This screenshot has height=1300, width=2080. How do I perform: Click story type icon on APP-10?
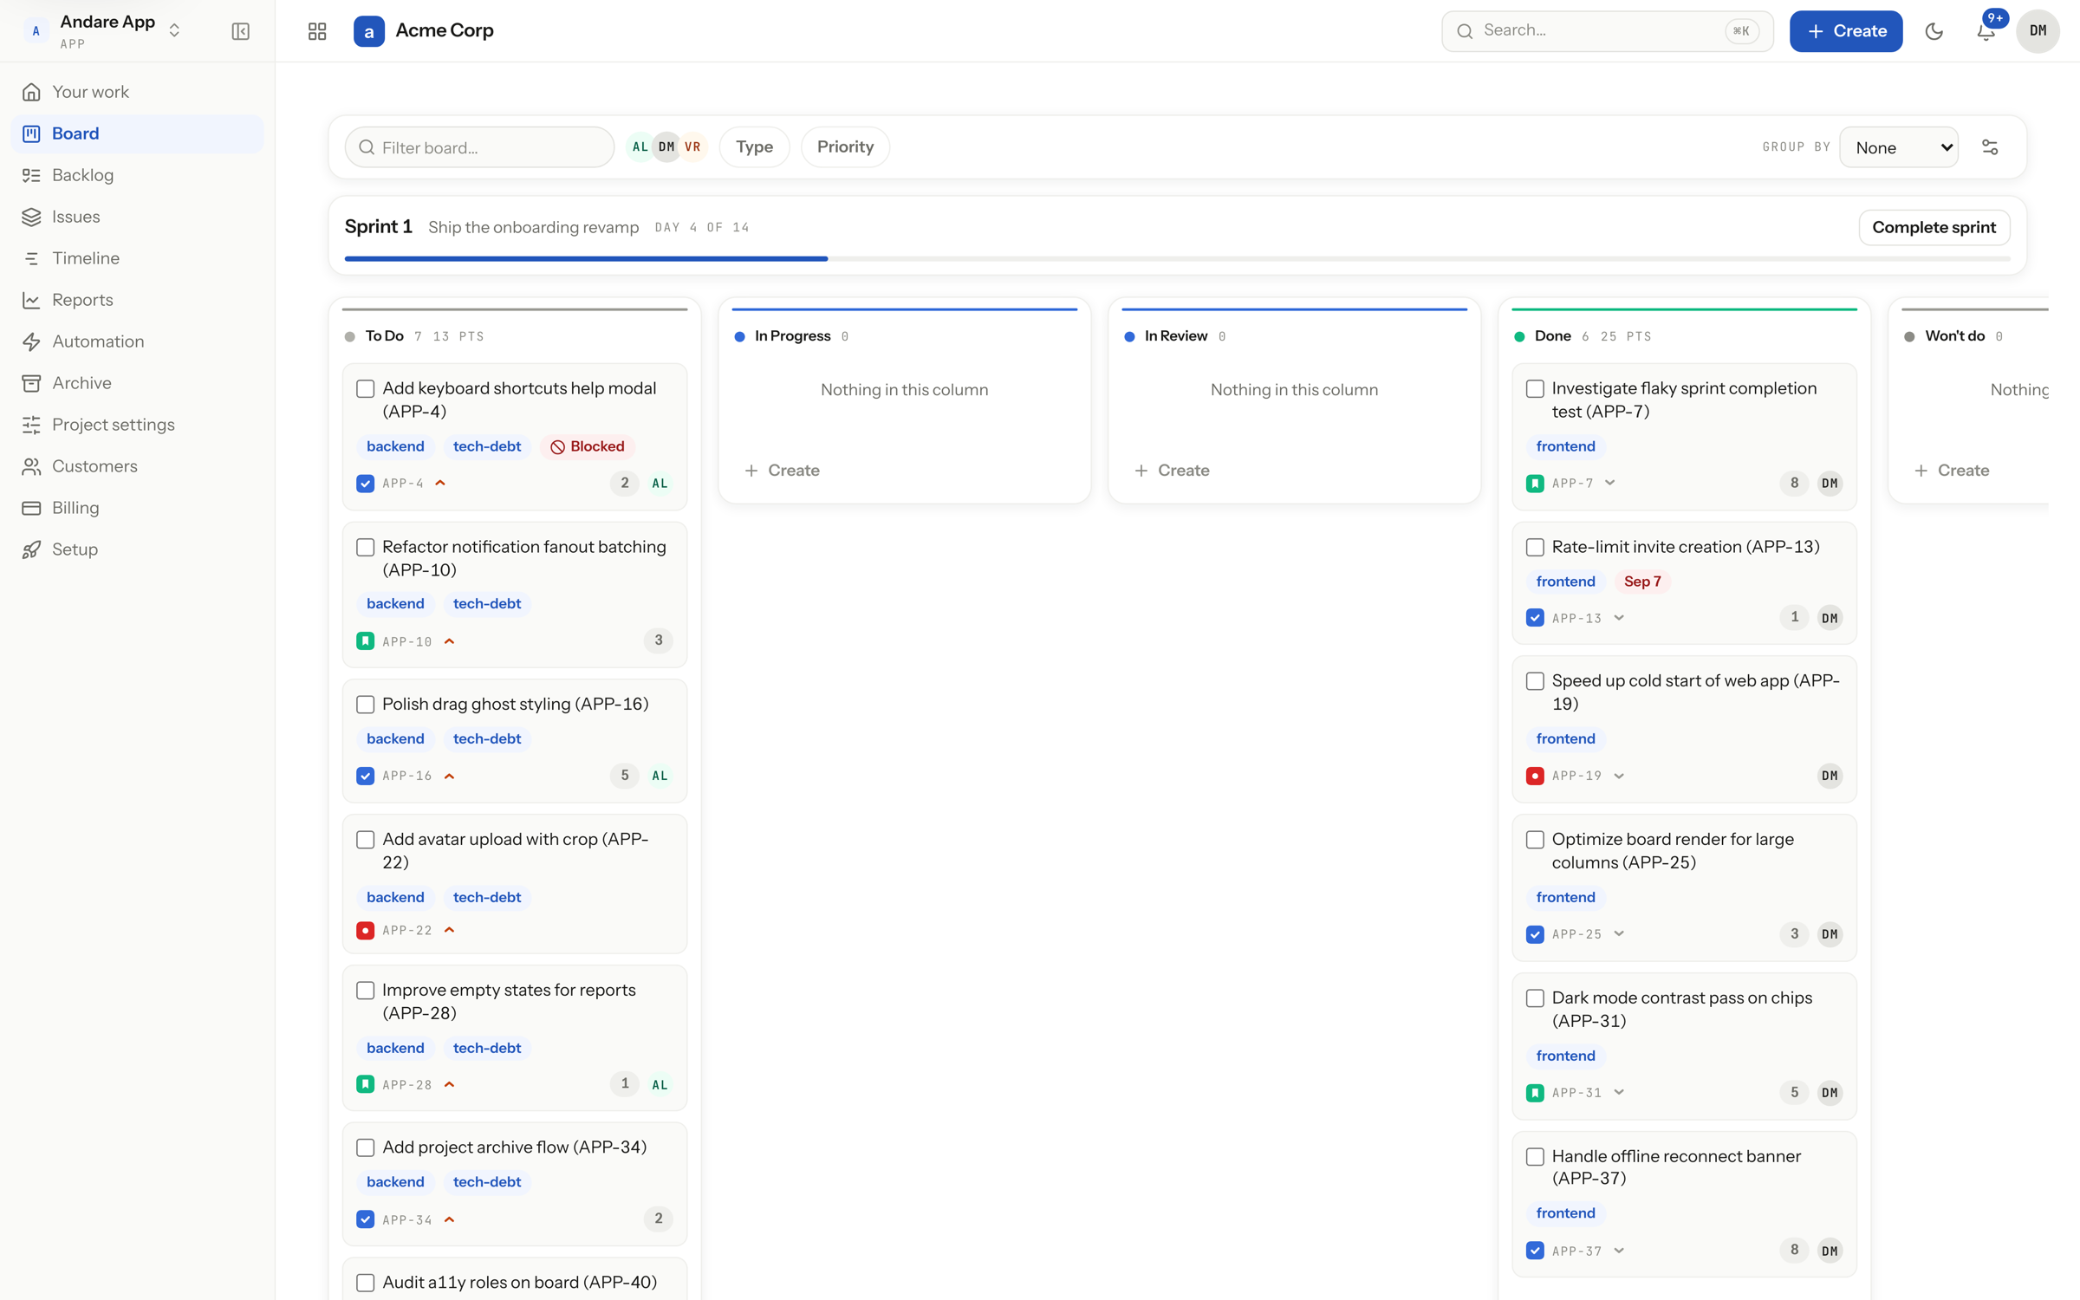pyautogui.click(x=365, y=641)
